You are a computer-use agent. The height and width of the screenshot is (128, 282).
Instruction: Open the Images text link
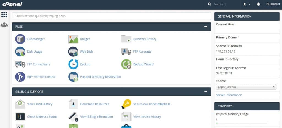coord(85,39)
